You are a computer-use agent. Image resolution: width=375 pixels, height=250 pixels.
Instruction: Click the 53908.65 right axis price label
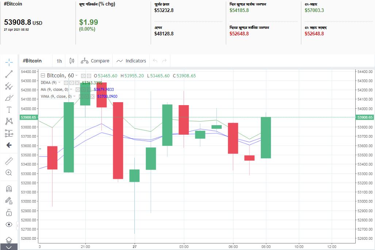coord(365,117)
